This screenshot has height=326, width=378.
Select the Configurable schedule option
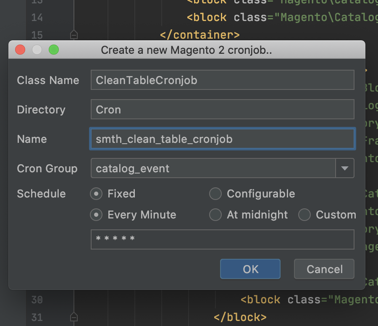tap(215, 194)
